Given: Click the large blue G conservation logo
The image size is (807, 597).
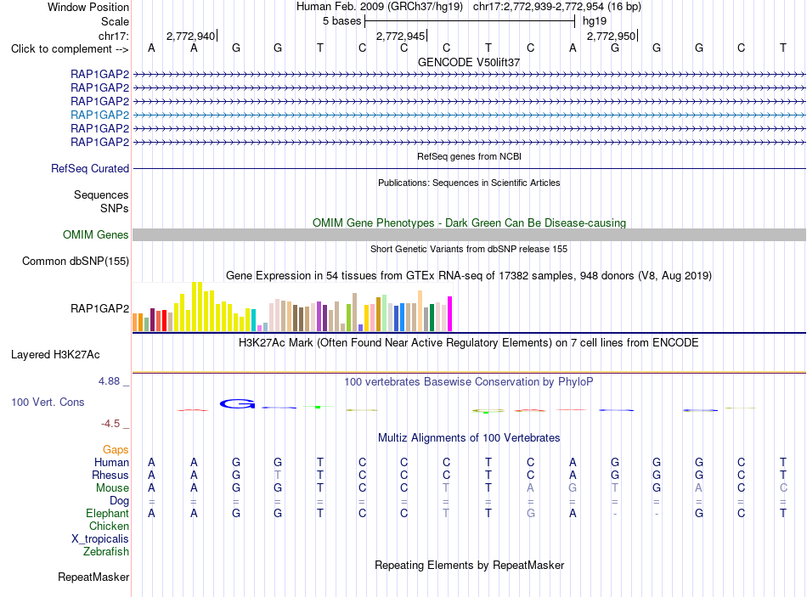Looking at the screenshot, I should [237, 404].
